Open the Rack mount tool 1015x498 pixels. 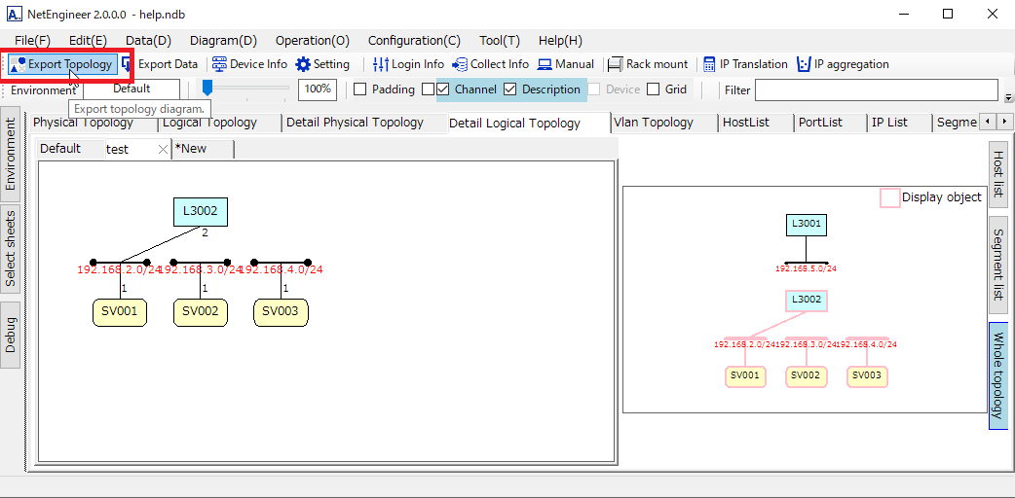[648, 64]
